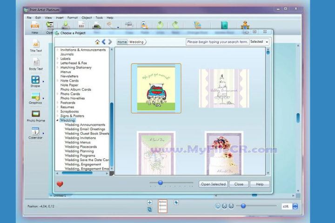Viewport: 335px width, 223px height.
Task: Collapse the Wedding tree category
Action: [57, 120]
